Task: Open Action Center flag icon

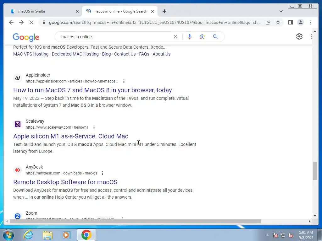Action: [275, 235]
